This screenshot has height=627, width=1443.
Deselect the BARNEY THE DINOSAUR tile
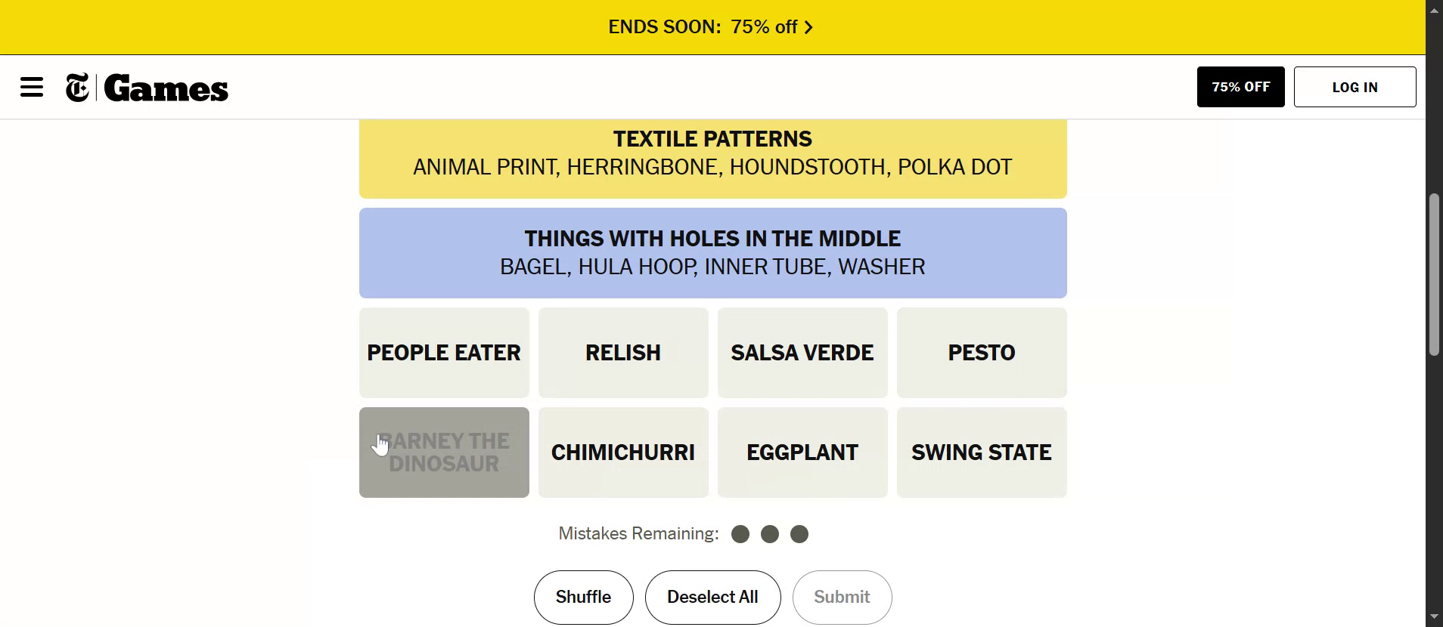pyautogui.click(x=444, y=452)
